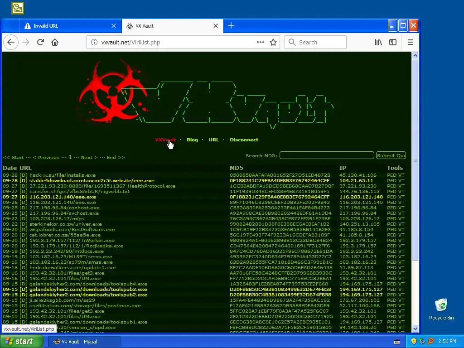Open the Blog navigation link
Viewport: 464px width, 348px height.
tap(192, 140)
